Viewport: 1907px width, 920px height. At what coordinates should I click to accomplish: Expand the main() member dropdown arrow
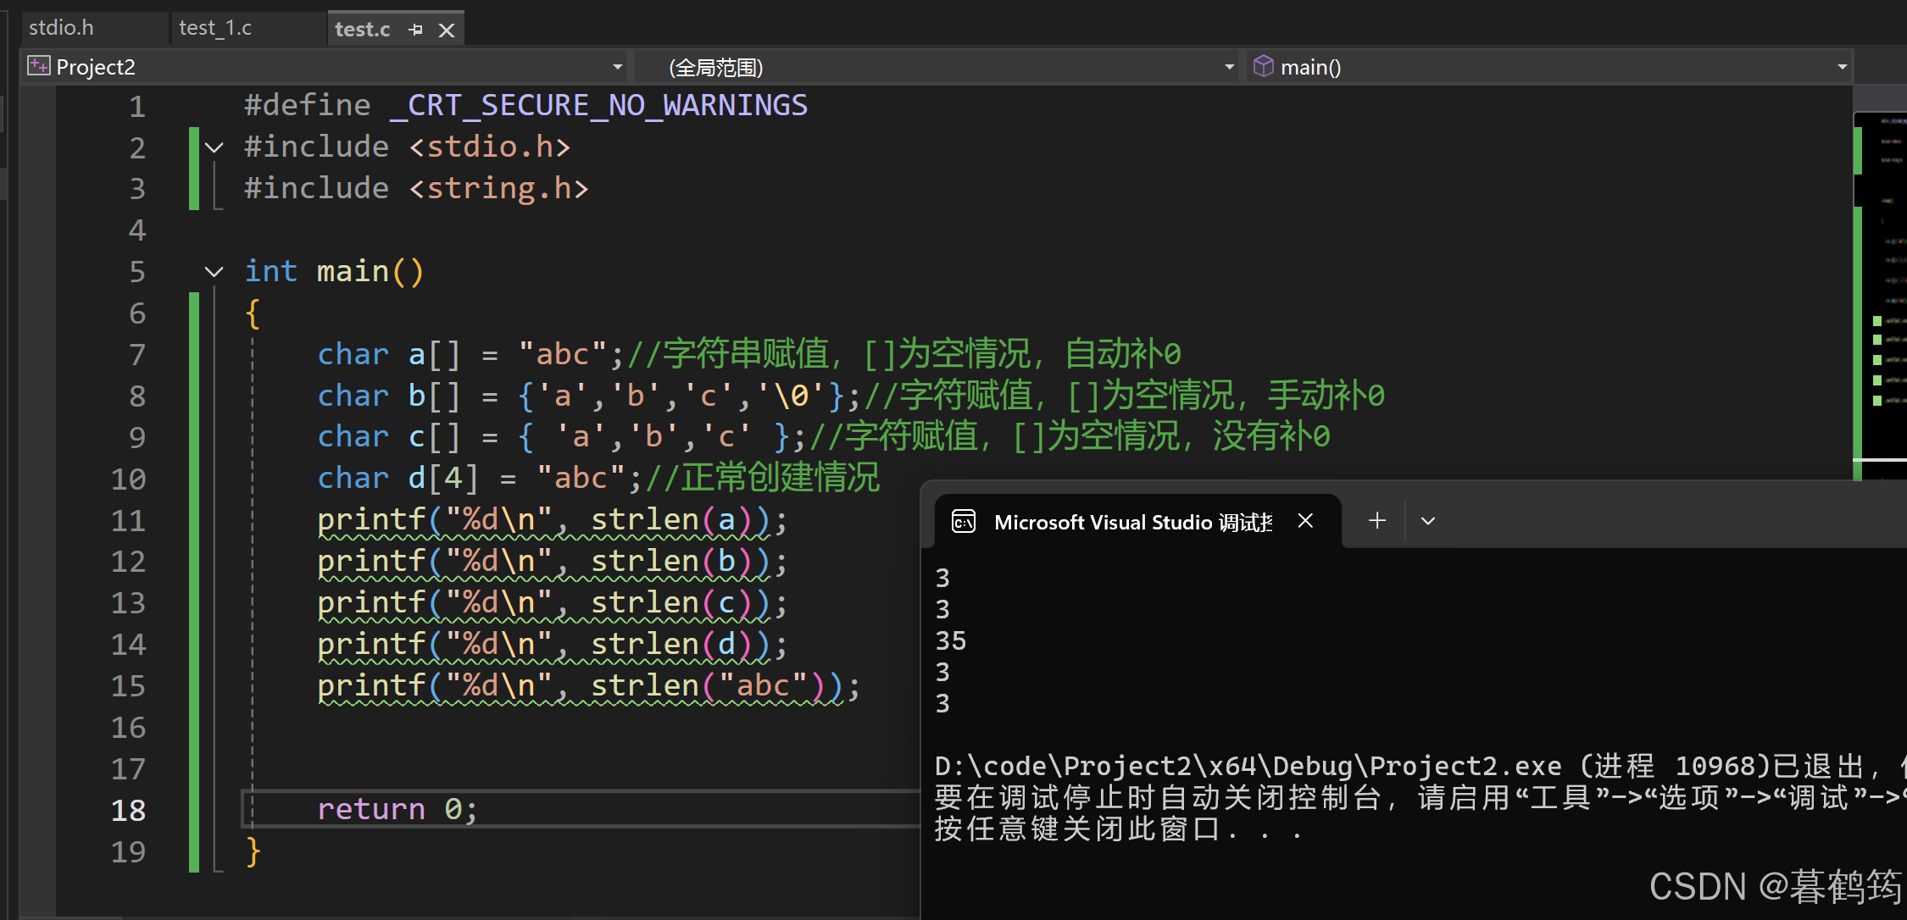tap(1842, 67)
